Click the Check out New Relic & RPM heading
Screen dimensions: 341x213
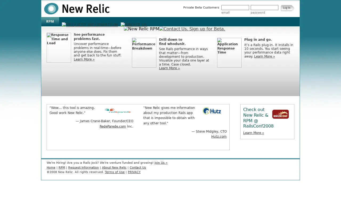tap(258, 118)
